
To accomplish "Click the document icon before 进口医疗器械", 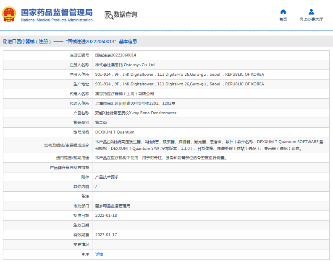I will [5, 41].
